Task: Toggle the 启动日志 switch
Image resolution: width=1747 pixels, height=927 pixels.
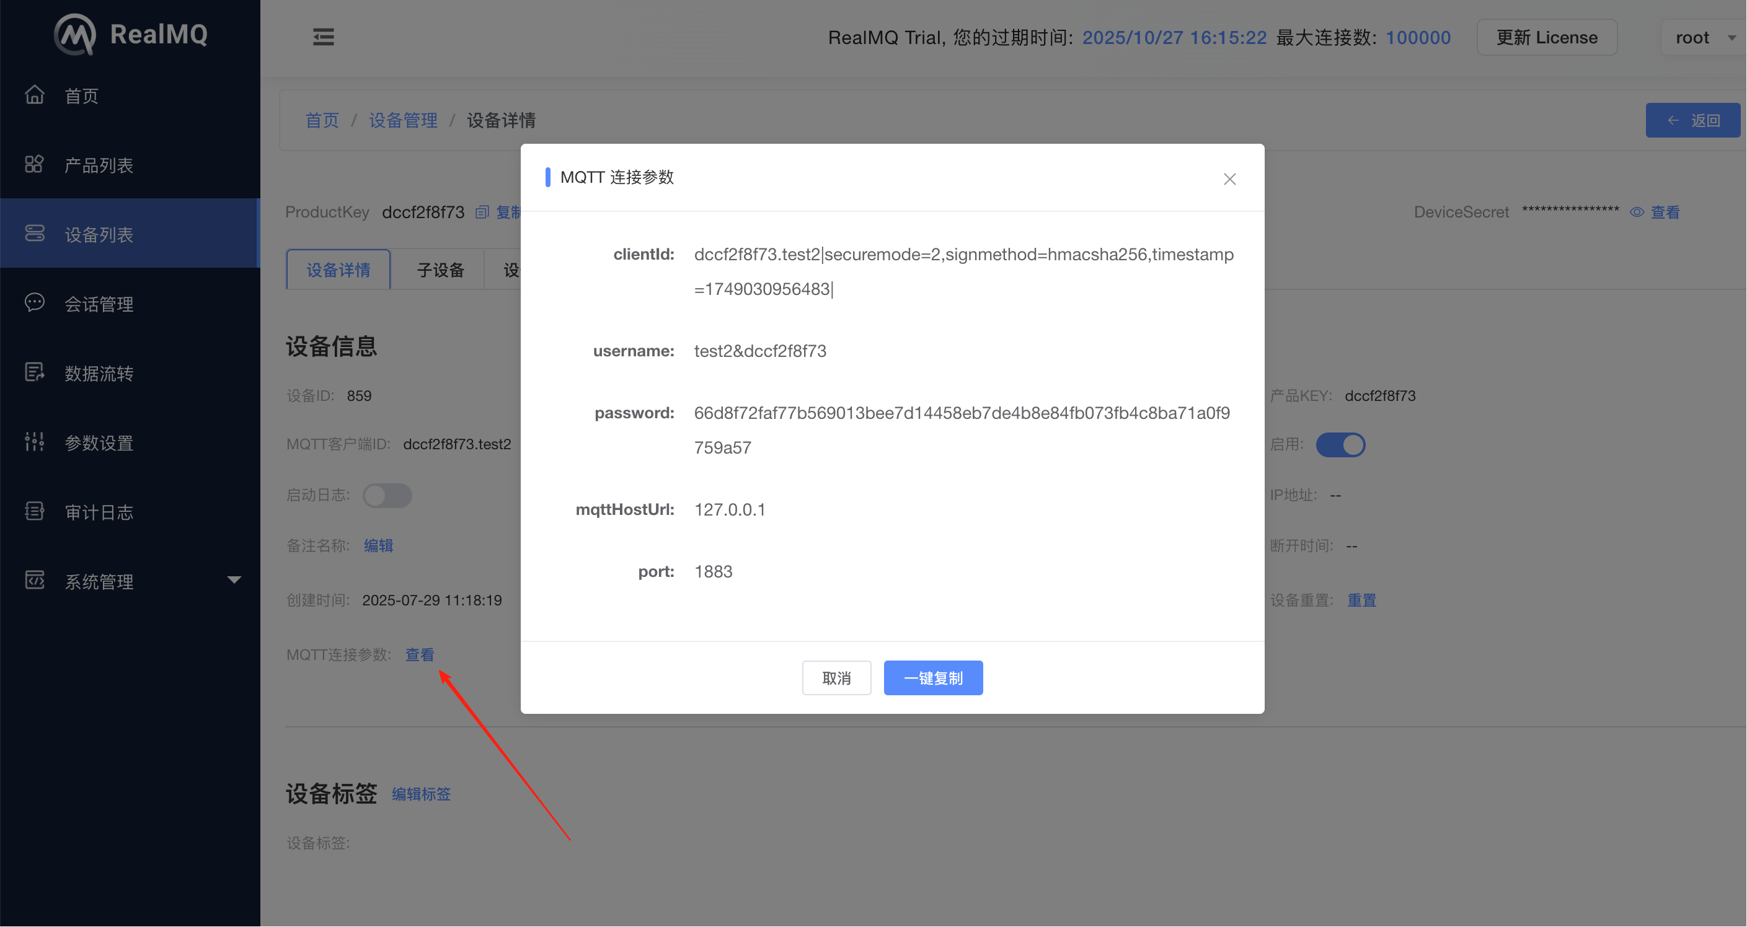Action: (x=387, y=495)
